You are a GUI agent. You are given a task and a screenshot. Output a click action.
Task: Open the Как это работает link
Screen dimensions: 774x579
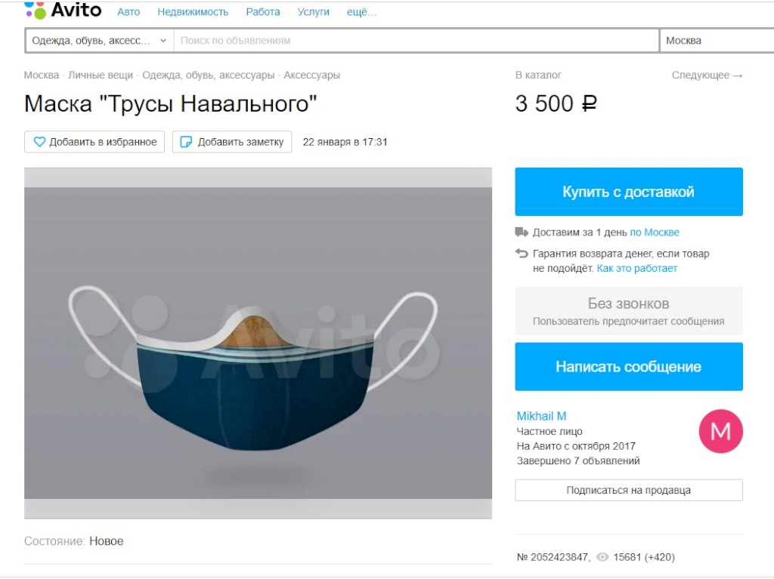click(x=636, y=268)
